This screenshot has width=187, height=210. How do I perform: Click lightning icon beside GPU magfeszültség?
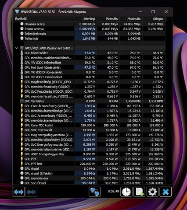pos(22,82)
